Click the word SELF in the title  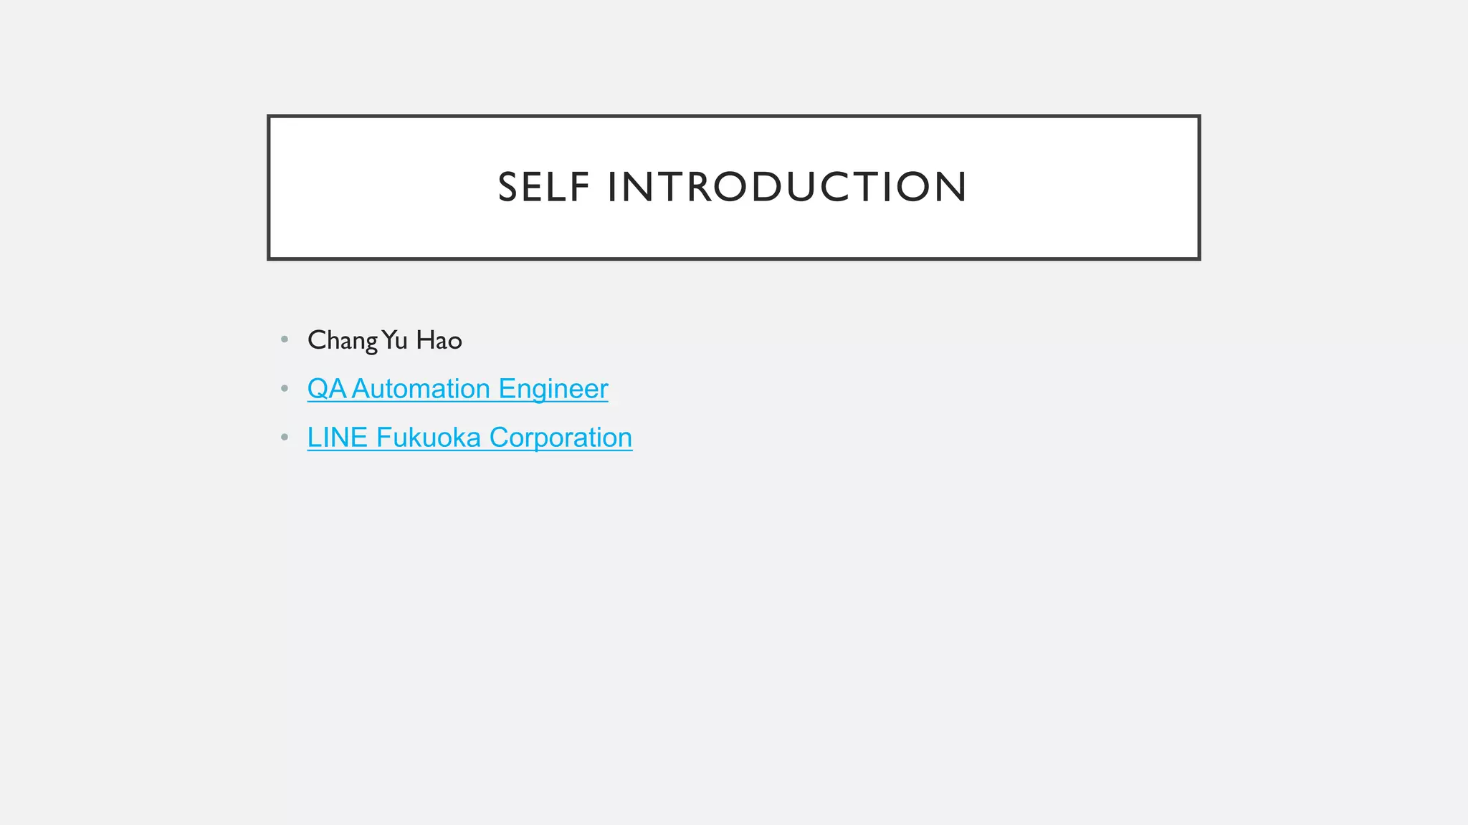pos(543,187)
